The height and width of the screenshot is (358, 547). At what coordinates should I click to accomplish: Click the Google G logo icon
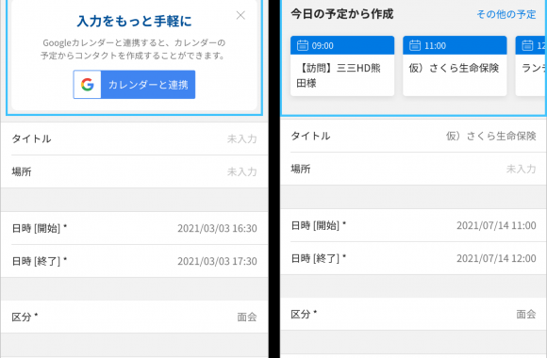[87, 85]
